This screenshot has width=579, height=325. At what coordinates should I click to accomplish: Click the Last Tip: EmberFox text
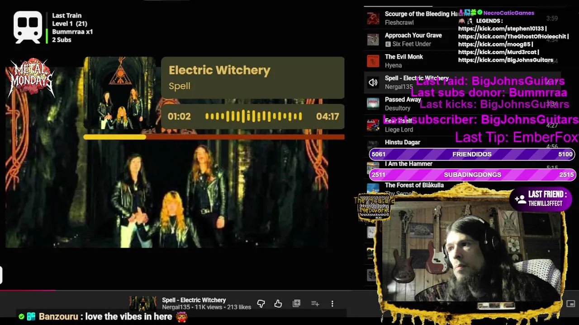[x=517, y=137]
